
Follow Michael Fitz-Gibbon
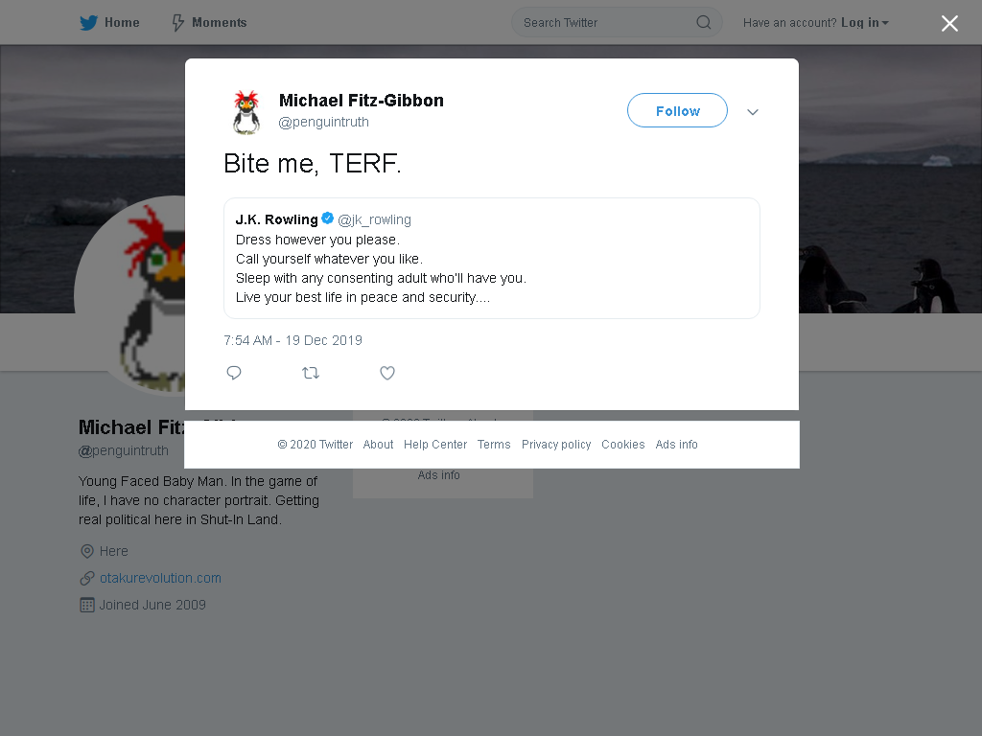677,111
